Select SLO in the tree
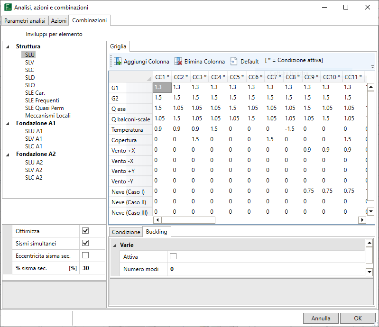The width and height of the screenshot is (379, 327). pyautogui.click(x=30, y=85)
